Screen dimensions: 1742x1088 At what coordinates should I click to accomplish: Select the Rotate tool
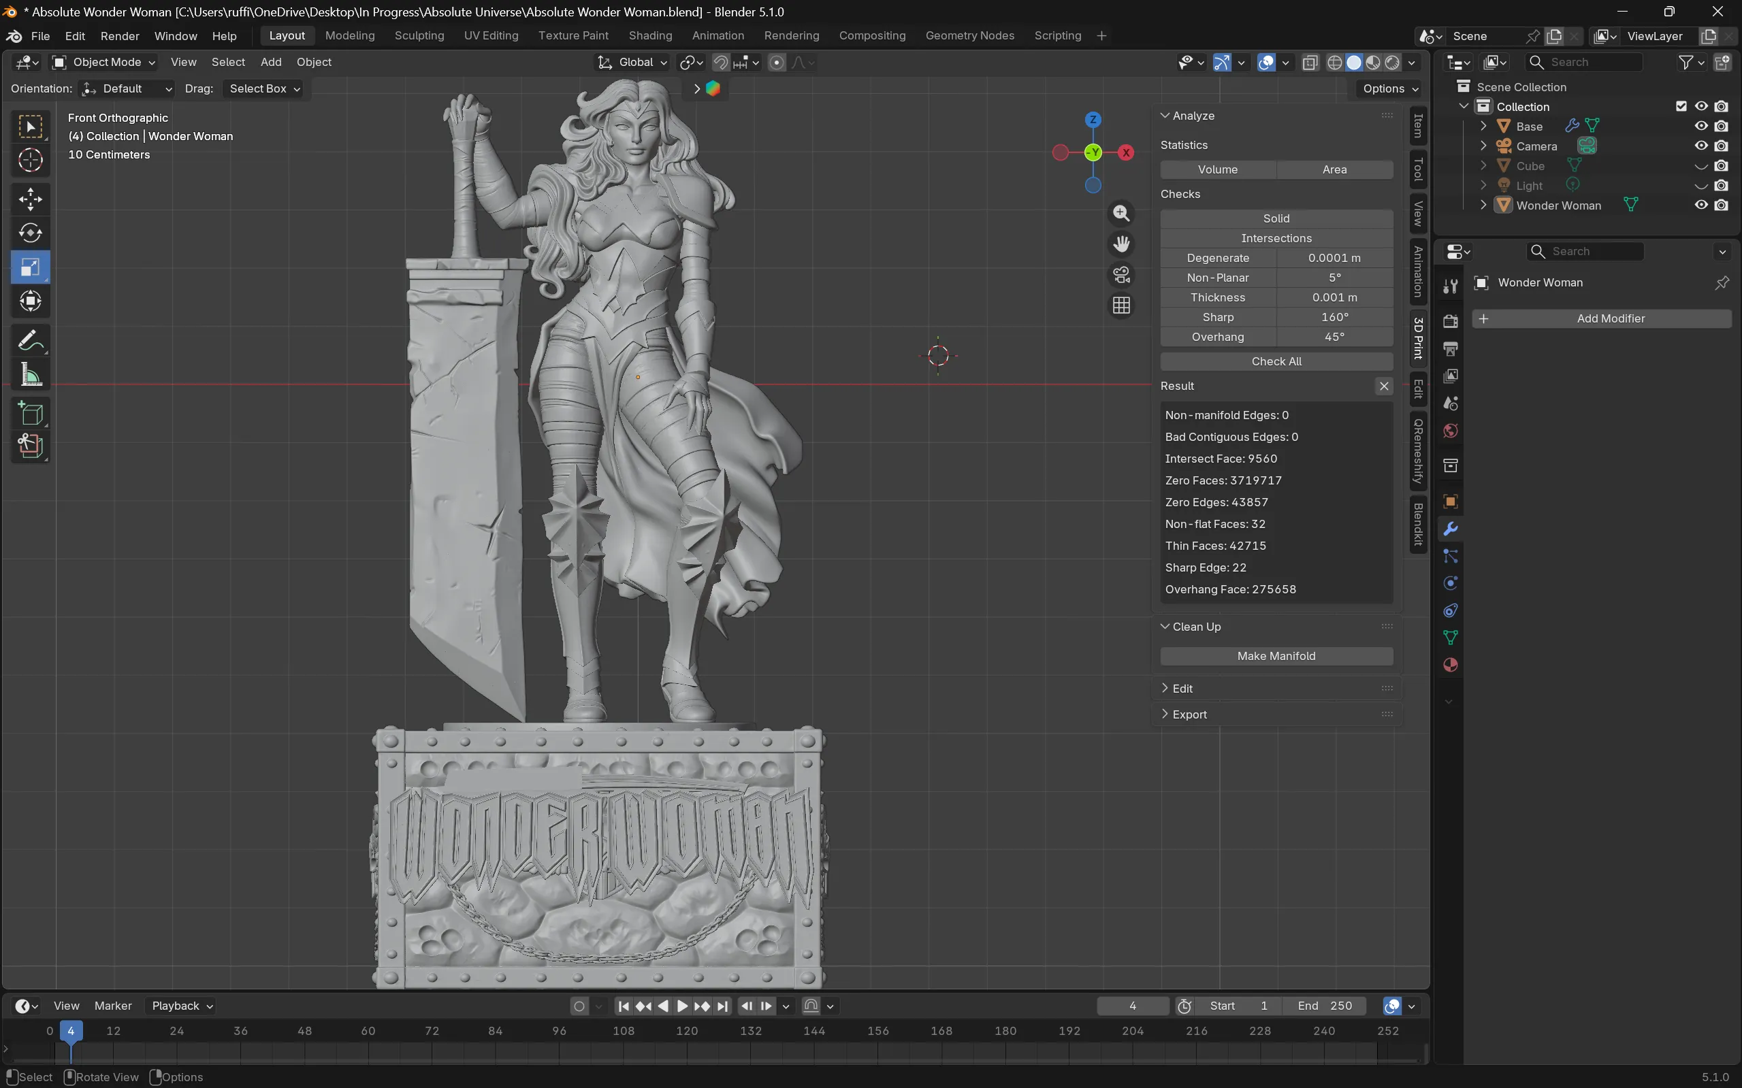click(30, 233)
